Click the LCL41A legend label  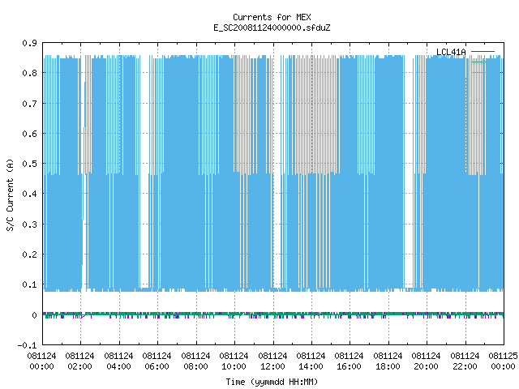point(451,52)
